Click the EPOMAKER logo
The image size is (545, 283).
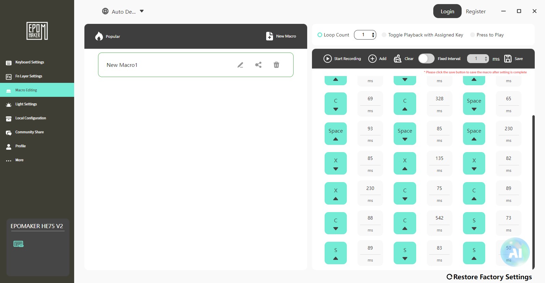[x=37, y=31]
